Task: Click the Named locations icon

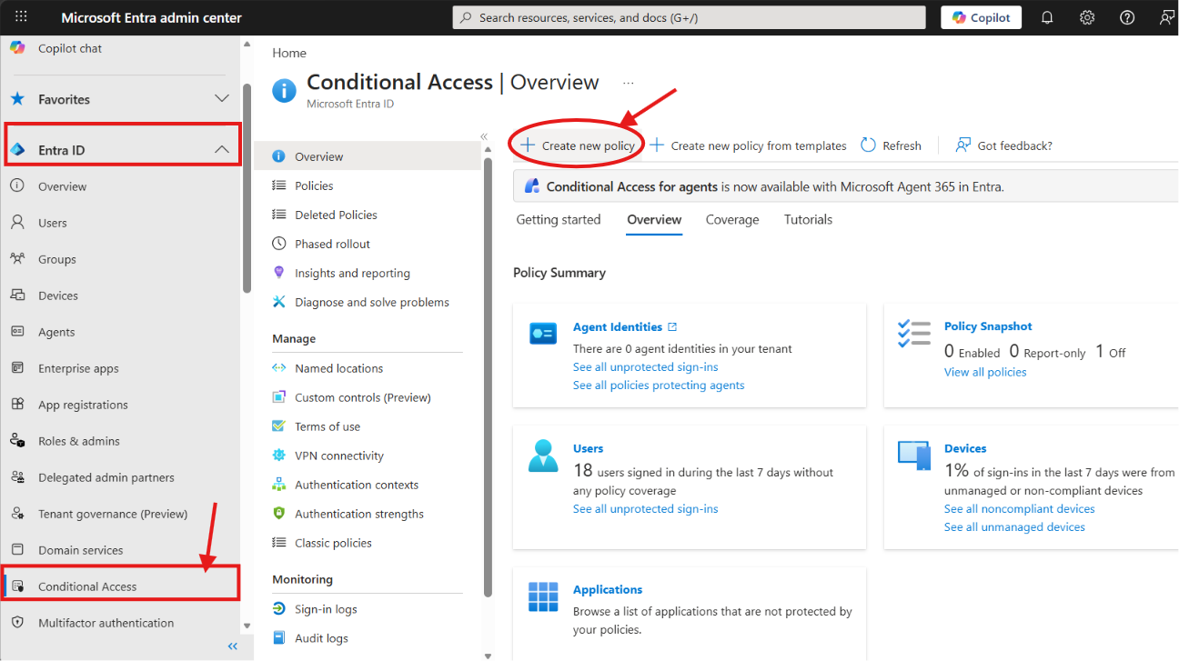Action: point(279,368)
